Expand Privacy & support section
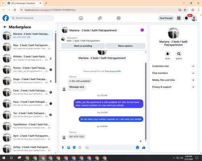This screenshot has width=202, height=161. pyautogui.click(x=173, y=87)
